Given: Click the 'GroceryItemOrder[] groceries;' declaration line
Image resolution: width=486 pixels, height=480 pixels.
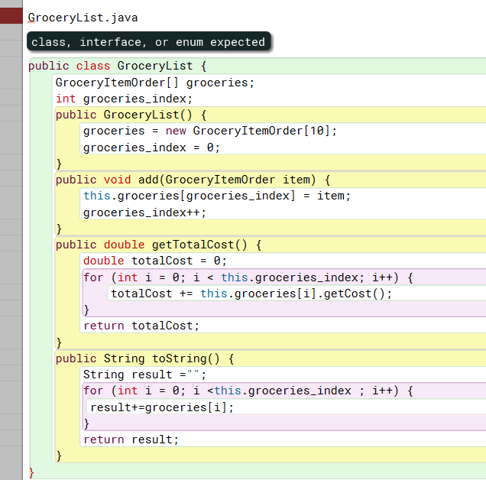Looking at the screenshot, I should coord(154,83).
